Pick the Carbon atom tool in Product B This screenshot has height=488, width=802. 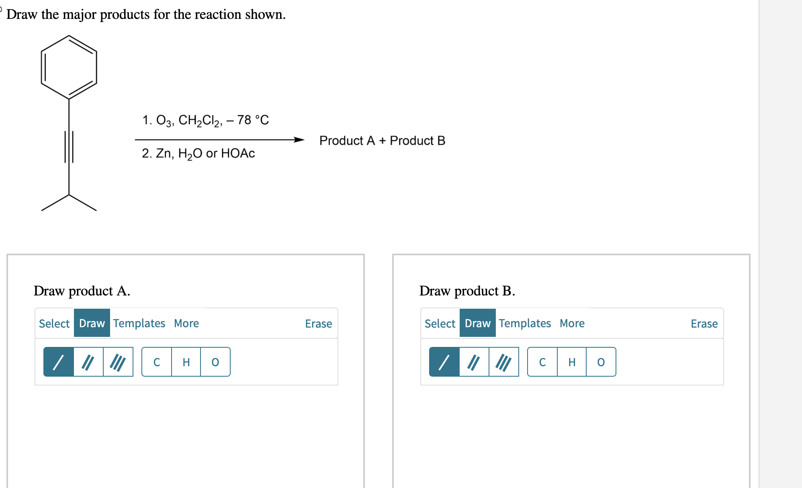pos(542,362)
